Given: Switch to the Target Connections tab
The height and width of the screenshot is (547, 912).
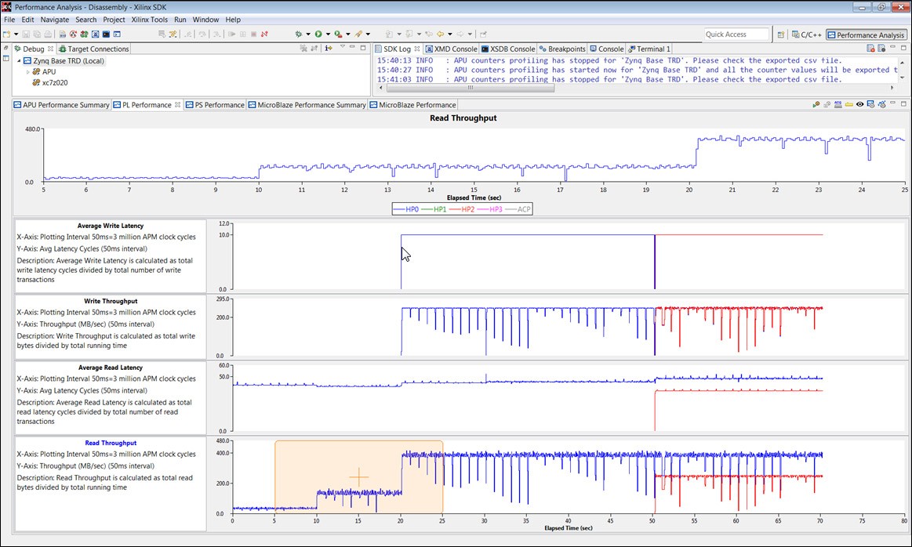Looking at the screenshot, I should pyautogui.click(x=93, y=49).
